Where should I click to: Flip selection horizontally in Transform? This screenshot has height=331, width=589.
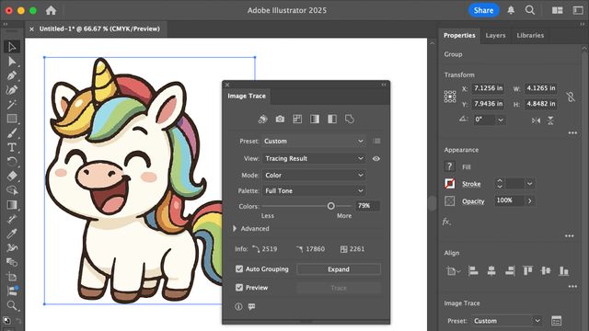coord(536,120)
